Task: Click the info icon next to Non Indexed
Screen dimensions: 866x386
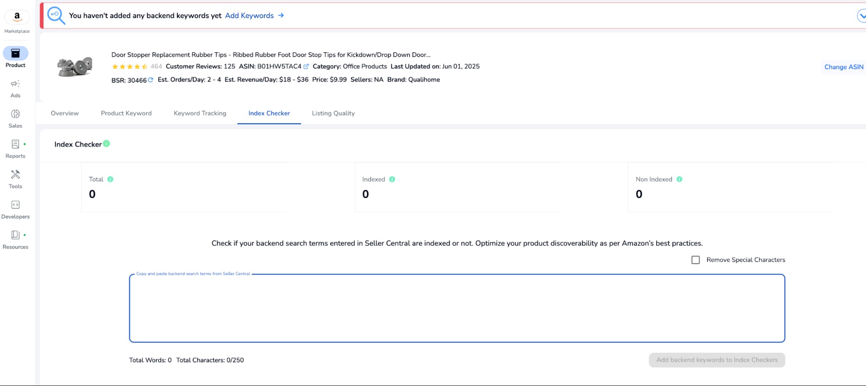Action: pyautogui.click(x=679, y=179)
